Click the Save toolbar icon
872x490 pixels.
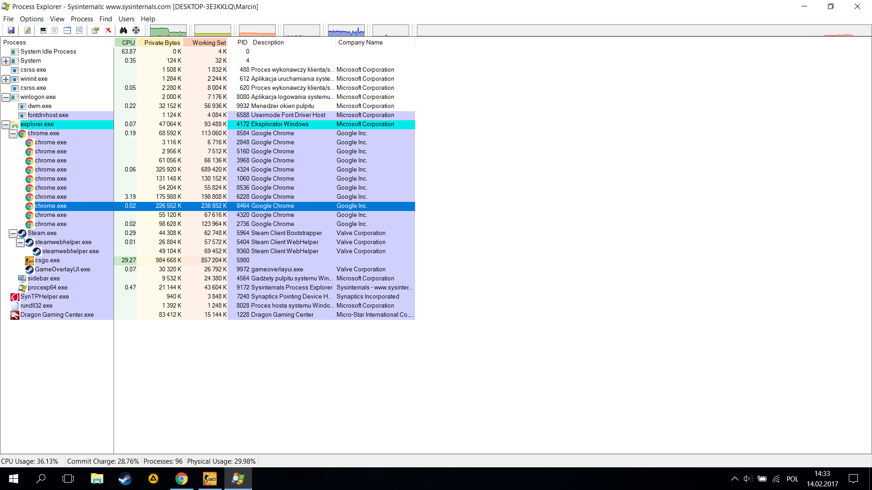(11, 30)
